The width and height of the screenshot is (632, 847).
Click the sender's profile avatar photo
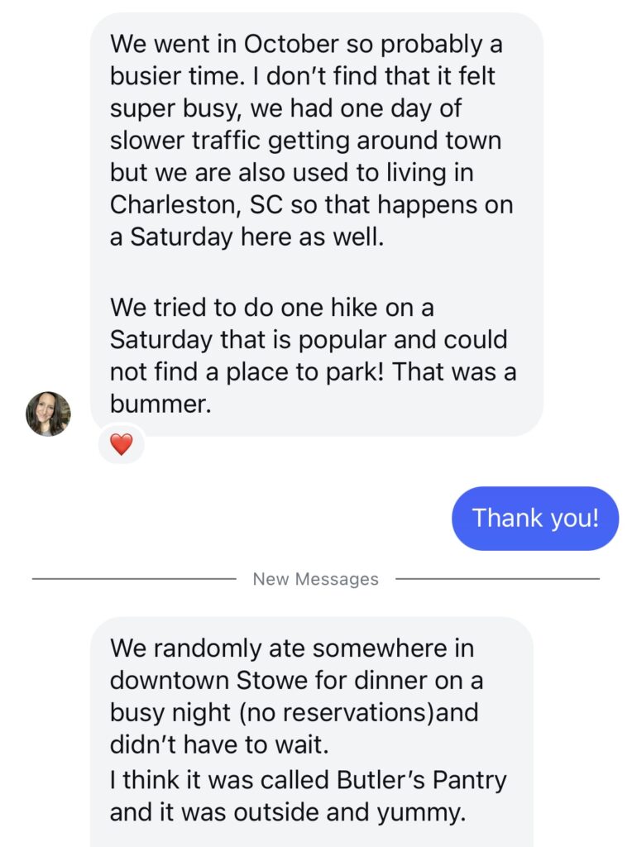coord(48,414)
